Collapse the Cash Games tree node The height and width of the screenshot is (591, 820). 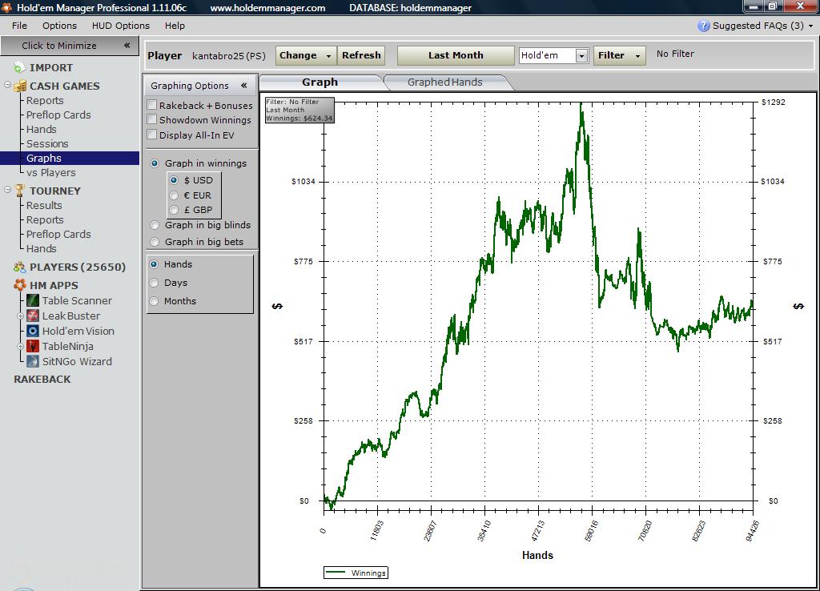tap(8, 84)
